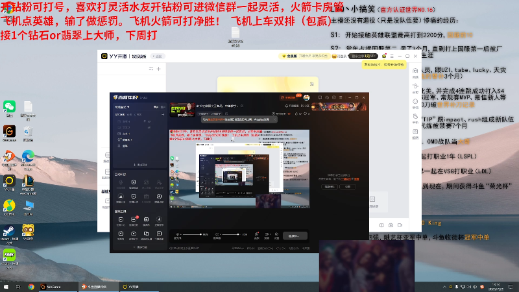
Task: Adjust the speaker volume slider
Action: (231, 234)
